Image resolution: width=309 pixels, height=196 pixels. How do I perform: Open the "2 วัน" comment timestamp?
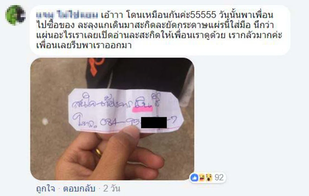(x=112, y=189)
